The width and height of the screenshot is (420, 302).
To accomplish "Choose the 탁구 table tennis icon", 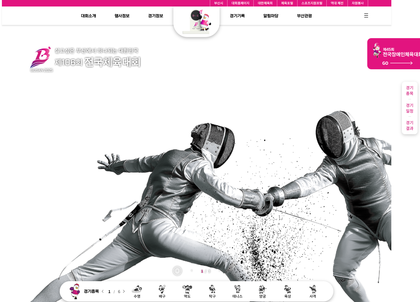I will tap(212, 291).
